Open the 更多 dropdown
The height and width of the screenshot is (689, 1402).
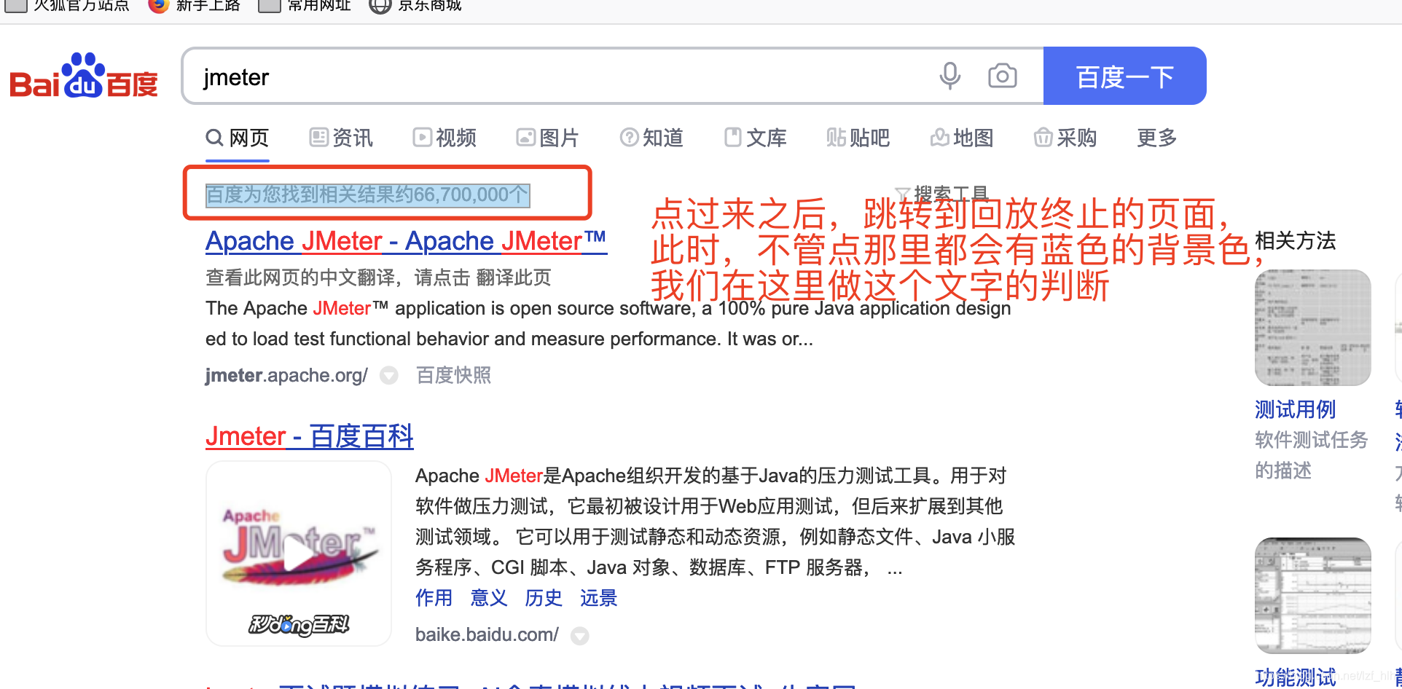click(1156, 138)
